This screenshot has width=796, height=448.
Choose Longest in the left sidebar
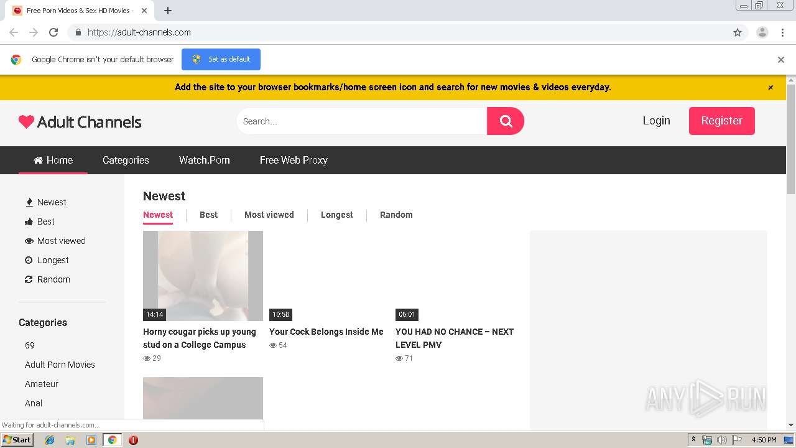[x=47, y=260]
